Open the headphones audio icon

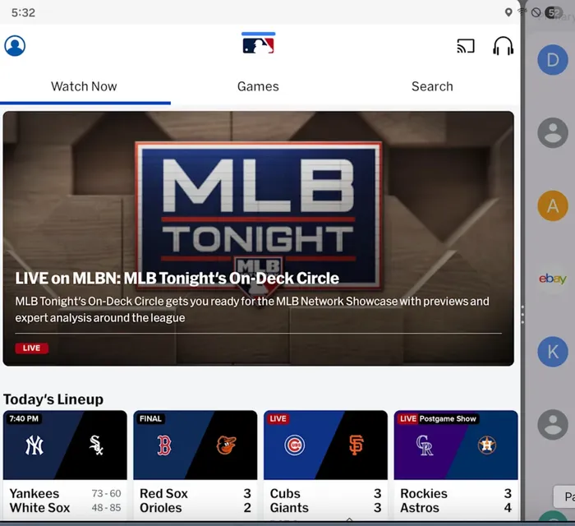click(x=503, y=46)
